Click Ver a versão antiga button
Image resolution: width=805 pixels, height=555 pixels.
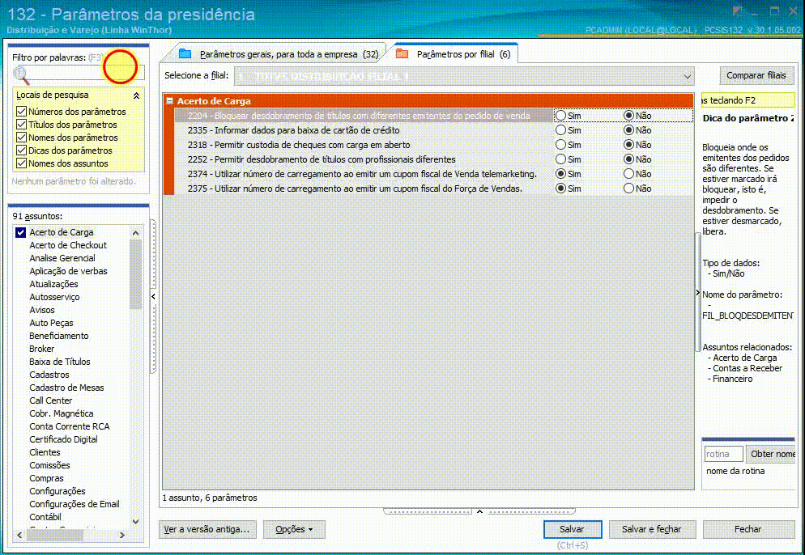(207, 529)
